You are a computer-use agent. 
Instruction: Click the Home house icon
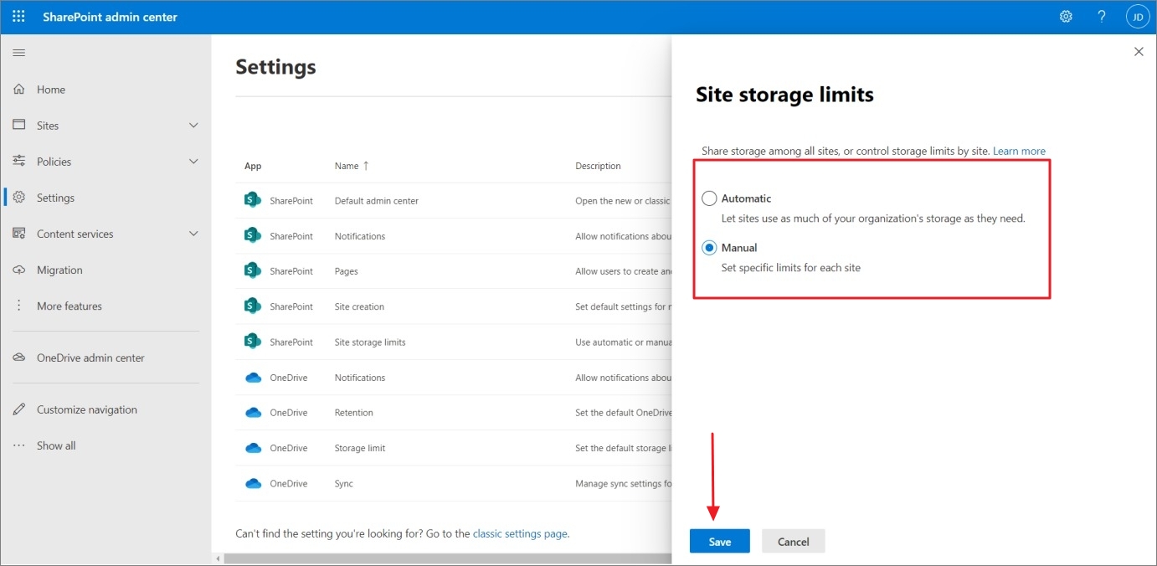(19, 89)
